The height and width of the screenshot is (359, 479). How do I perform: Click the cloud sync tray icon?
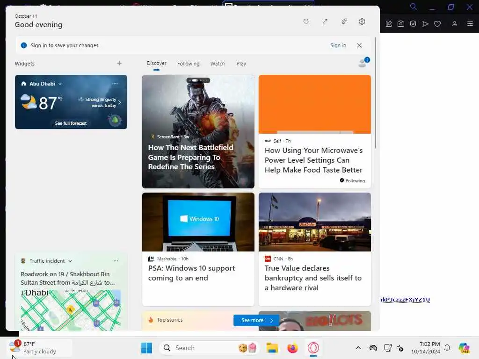(x=373, y=348)
